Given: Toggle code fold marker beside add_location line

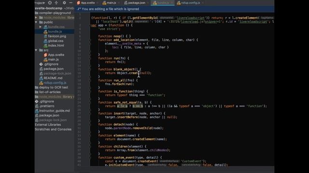Looking at the screenshot, I should (90, 40).
